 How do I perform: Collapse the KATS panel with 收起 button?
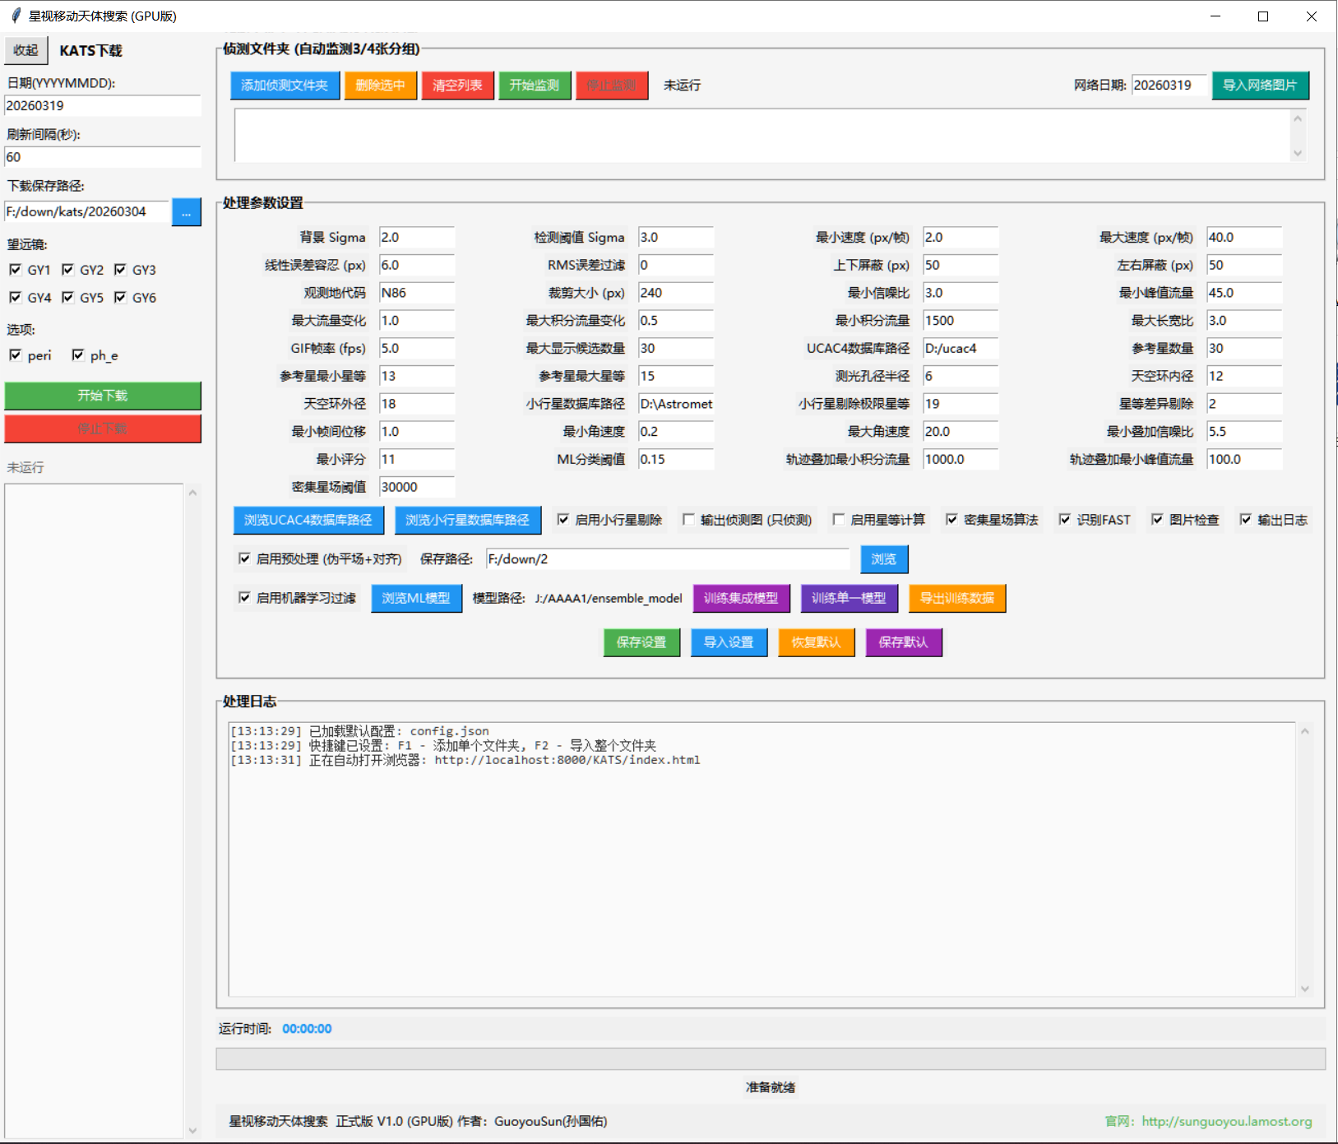(x=25, y=50)
